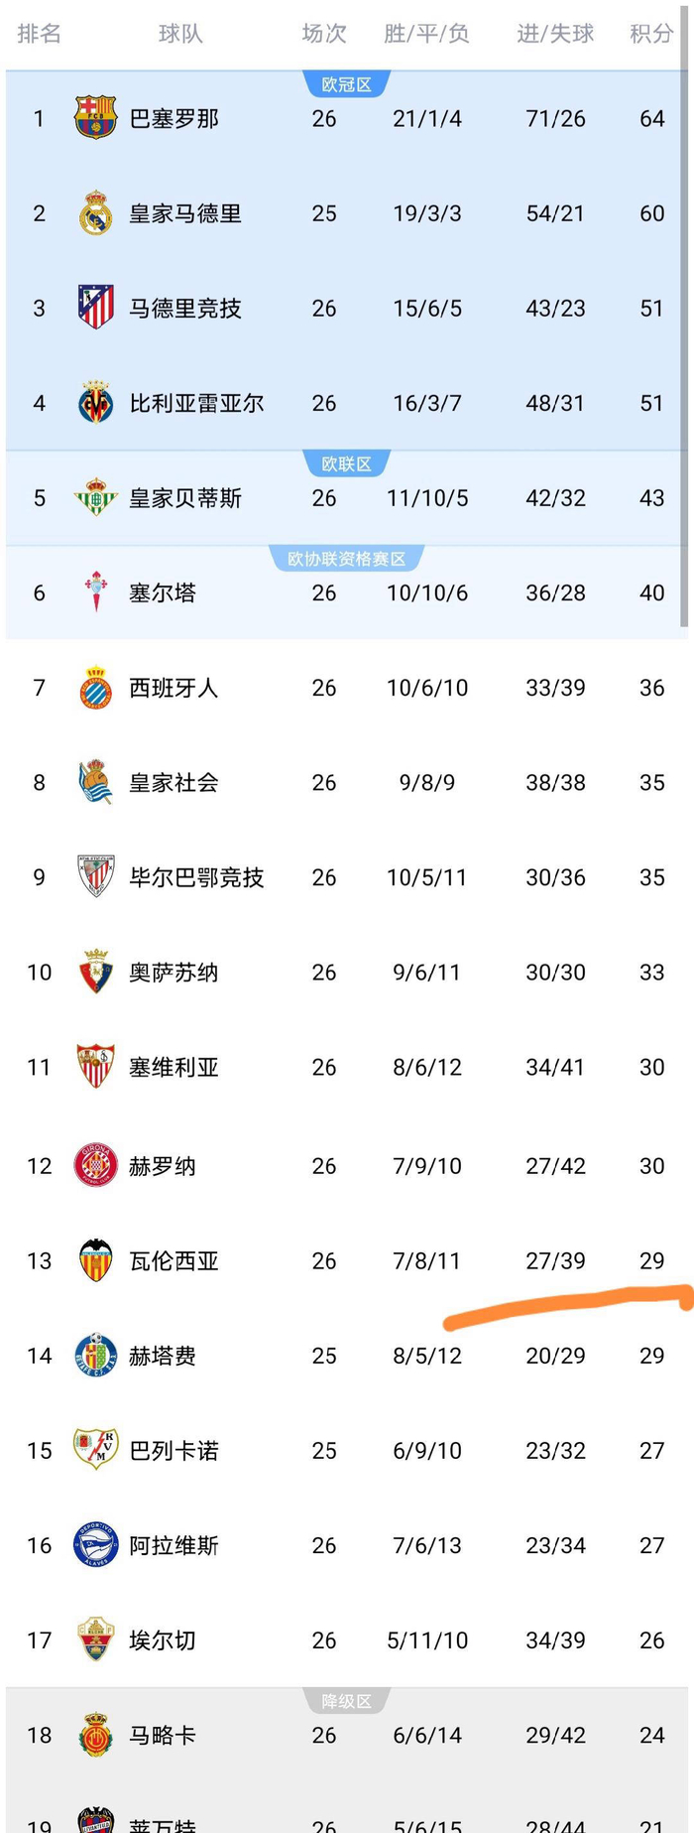
Task: Click the Alavés blue round badge
Action: click(x=96, y=1545)
